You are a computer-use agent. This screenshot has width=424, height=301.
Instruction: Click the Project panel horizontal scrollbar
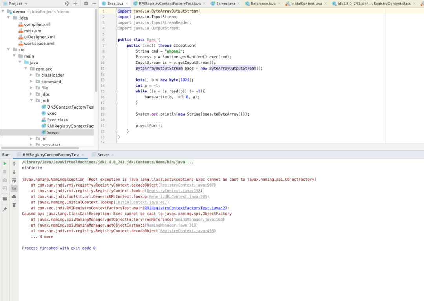click(40, 148)
